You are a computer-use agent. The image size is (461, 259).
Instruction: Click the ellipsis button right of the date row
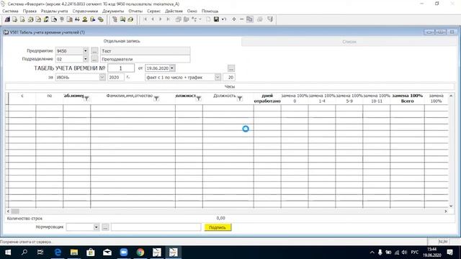231,68
